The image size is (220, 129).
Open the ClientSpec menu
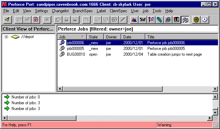click(118, 11)
